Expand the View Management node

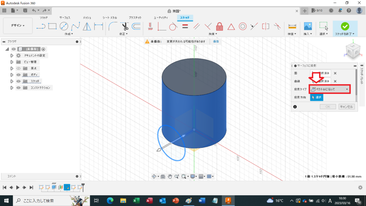pos(12,62)
